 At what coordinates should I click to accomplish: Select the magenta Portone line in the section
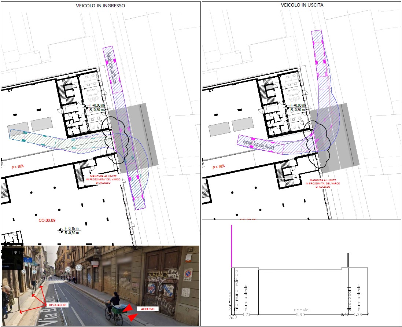tap(232, 246)
